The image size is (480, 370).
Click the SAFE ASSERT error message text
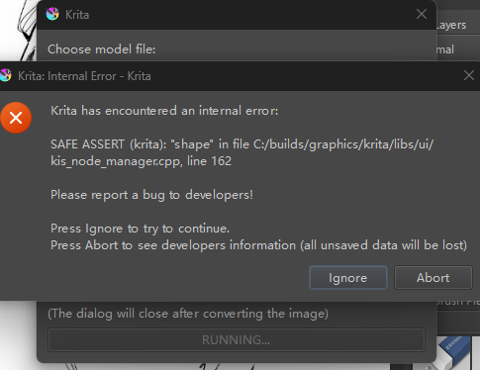click(x=241, y=152)
